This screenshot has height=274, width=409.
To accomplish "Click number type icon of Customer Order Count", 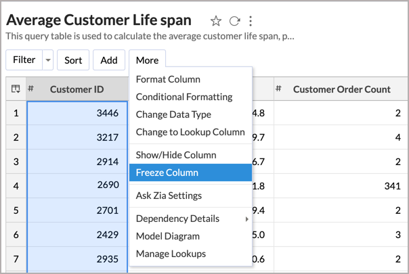I will (278, 89).
